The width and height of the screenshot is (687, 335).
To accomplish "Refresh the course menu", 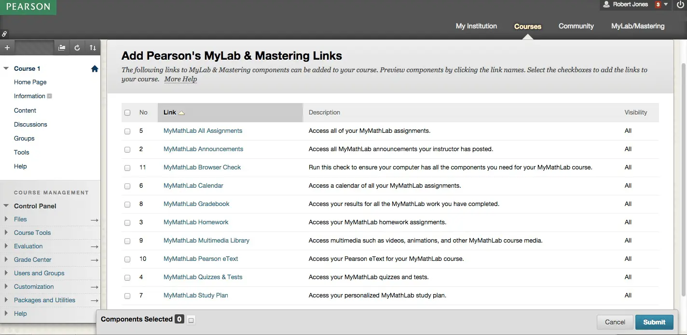I will click(x=77, y=48).
